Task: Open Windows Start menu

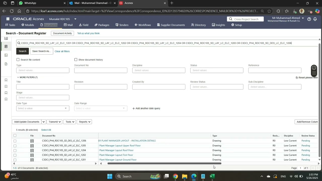Action: pos(110,176)
